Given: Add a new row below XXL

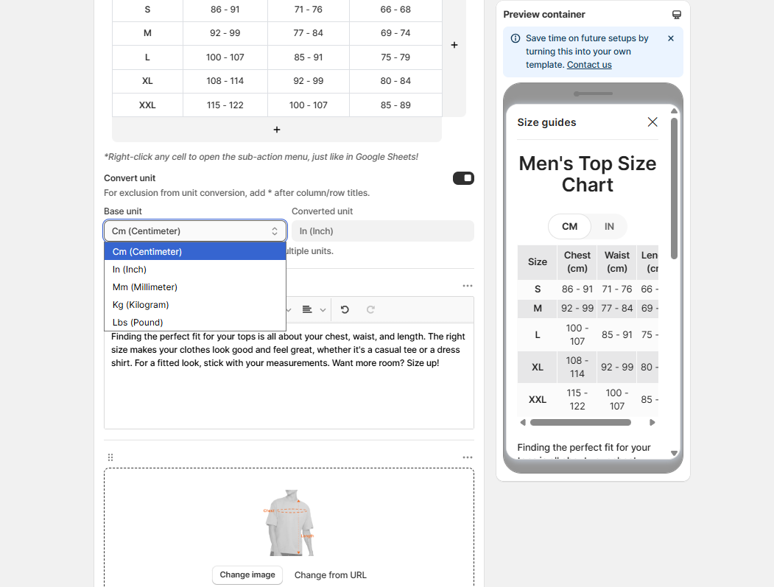Looking at the screenshot, I should pyautogui.click(x=277, y=130).
